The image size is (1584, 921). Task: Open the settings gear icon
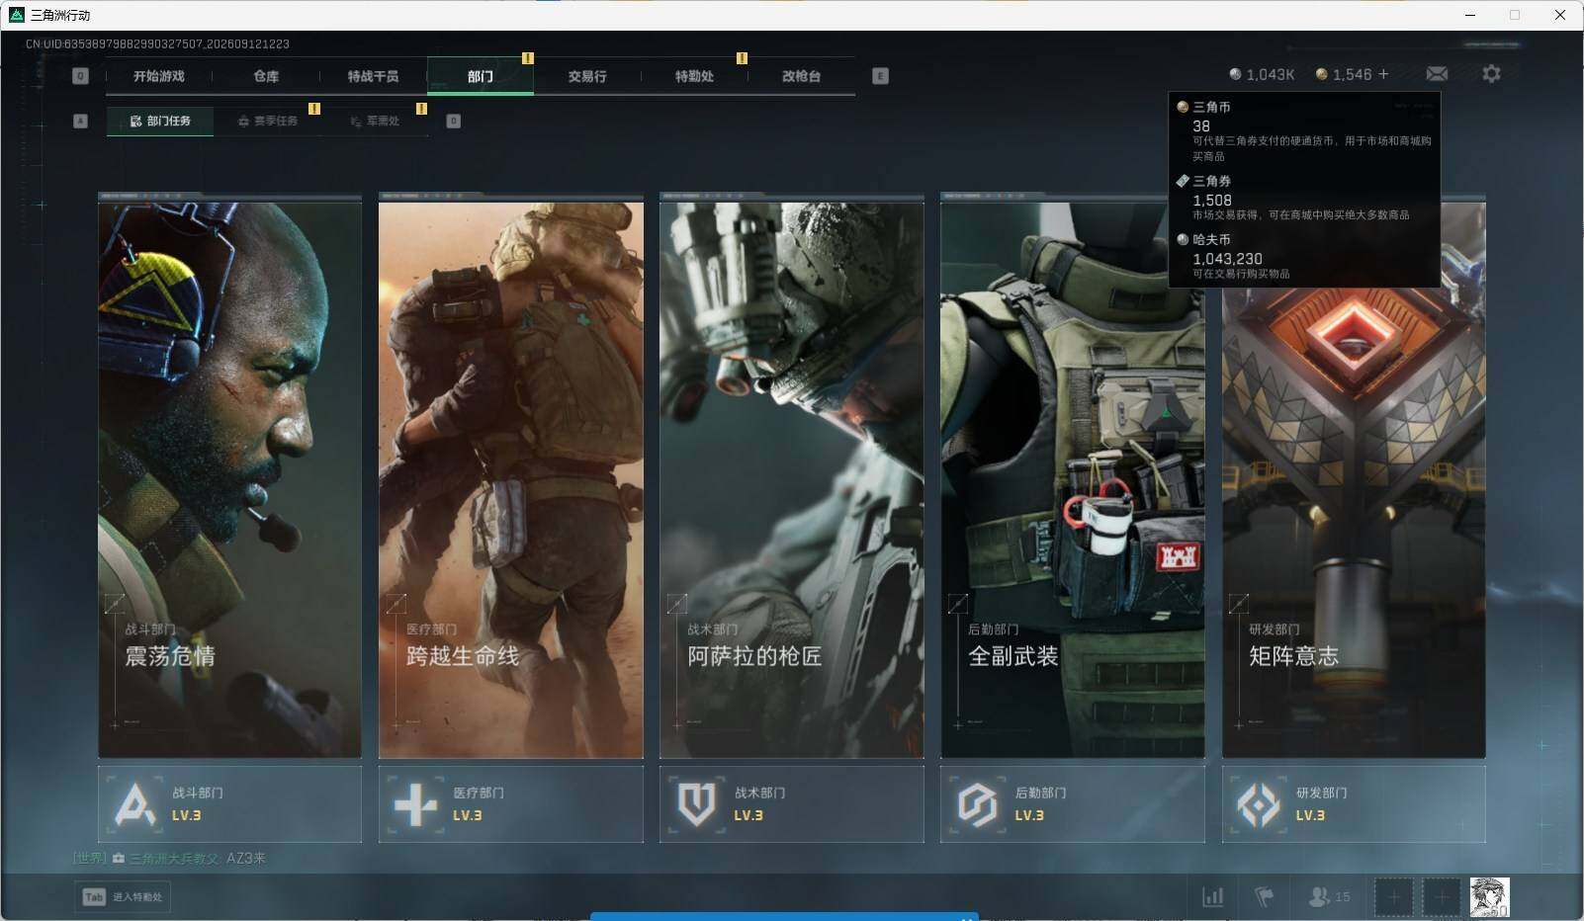click(x=1491, y=74)
